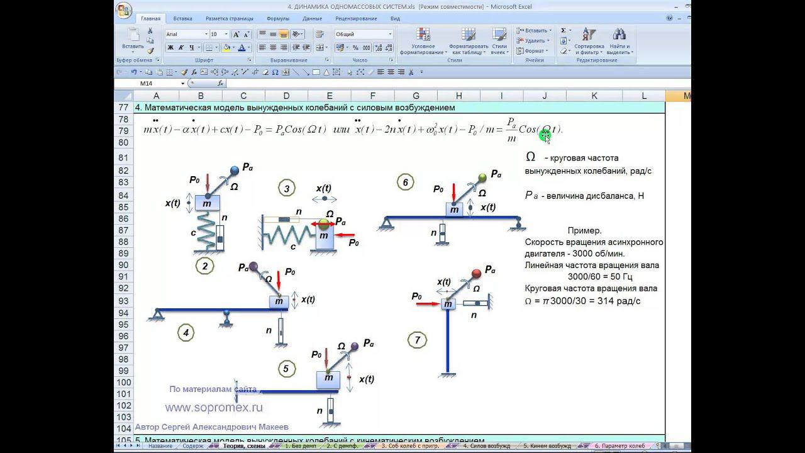Screen dimensions: 805x453
Task: Expand the Name Box dropdown arrow
Action: tap(183, 83)
